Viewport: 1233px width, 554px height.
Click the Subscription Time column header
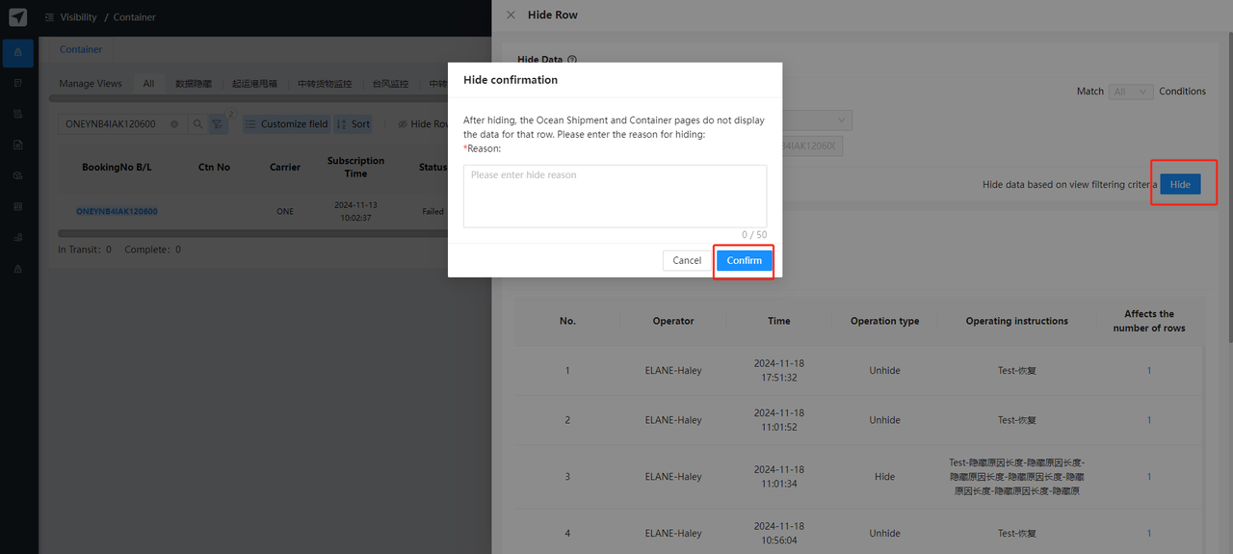(355, 168)
